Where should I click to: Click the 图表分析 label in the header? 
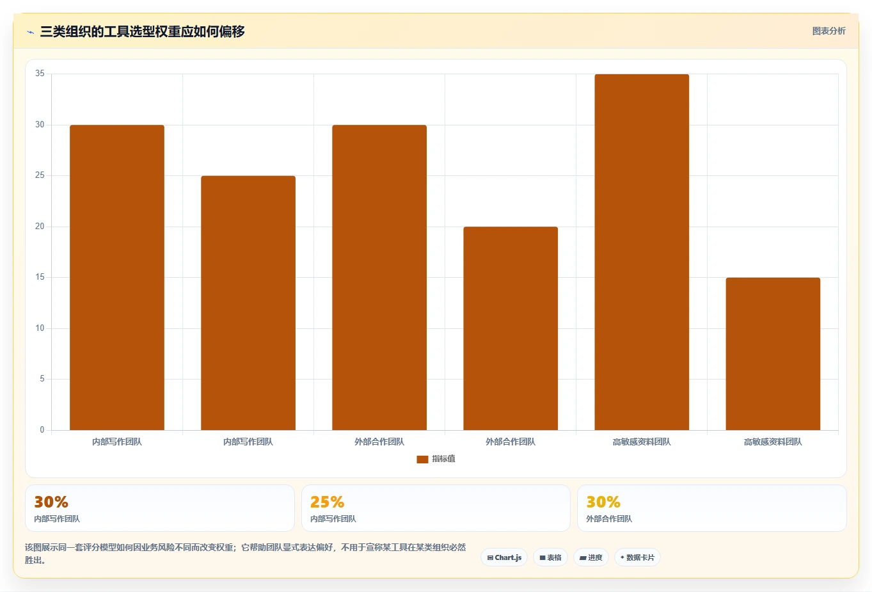(828, 31)
